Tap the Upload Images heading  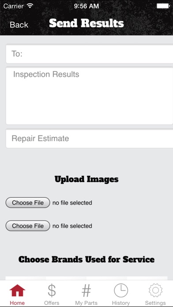[x=86, y=179]
